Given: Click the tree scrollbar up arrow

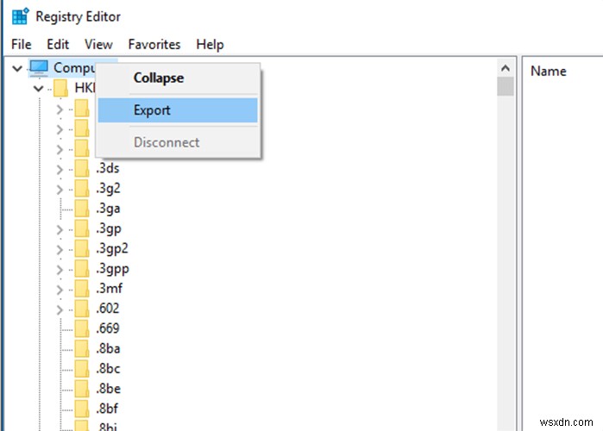Looking at the screenshot, I should click(x=506, y=68).
